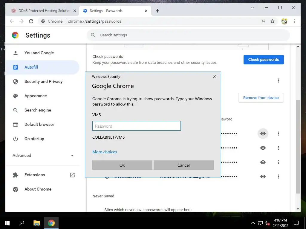
Task: Open Chrome's three-dot menu
Action: 294,21
